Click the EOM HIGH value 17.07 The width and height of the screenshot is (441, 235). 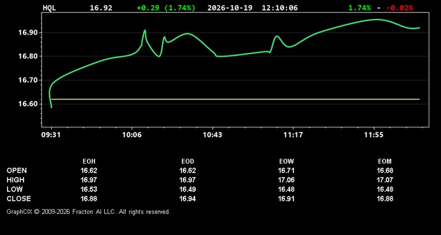pyautogui.click(x=385, y=180)
